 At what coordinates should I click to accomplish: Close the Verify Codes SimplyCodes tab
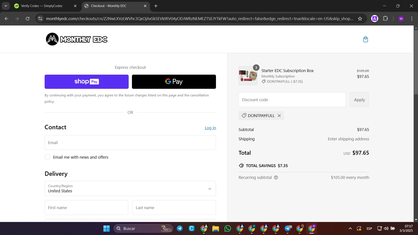pyautogui.click(x=75, y=6)
